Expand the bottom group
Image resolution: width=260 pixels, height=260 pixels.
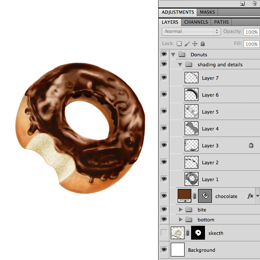181,220
